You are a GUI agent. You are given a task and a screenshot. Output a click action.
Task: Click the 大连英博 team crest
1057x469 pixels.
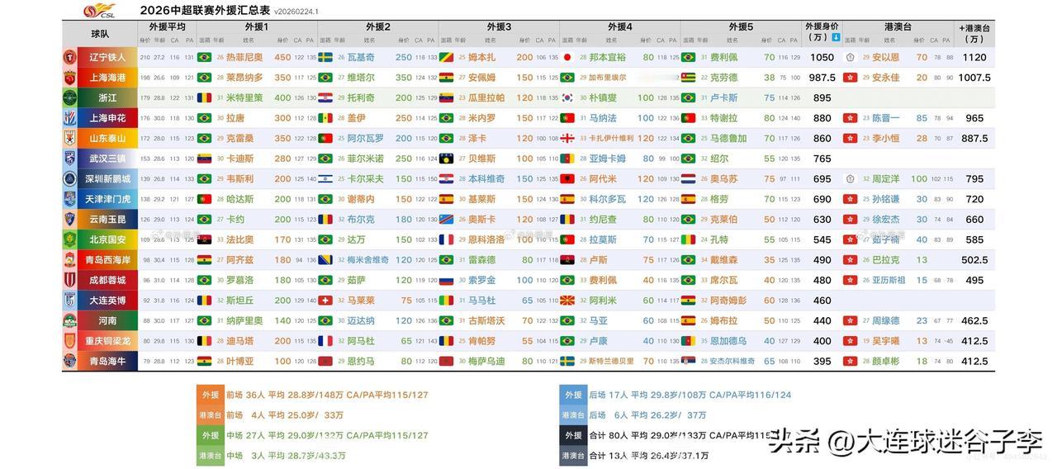click(x=70, y=301)
